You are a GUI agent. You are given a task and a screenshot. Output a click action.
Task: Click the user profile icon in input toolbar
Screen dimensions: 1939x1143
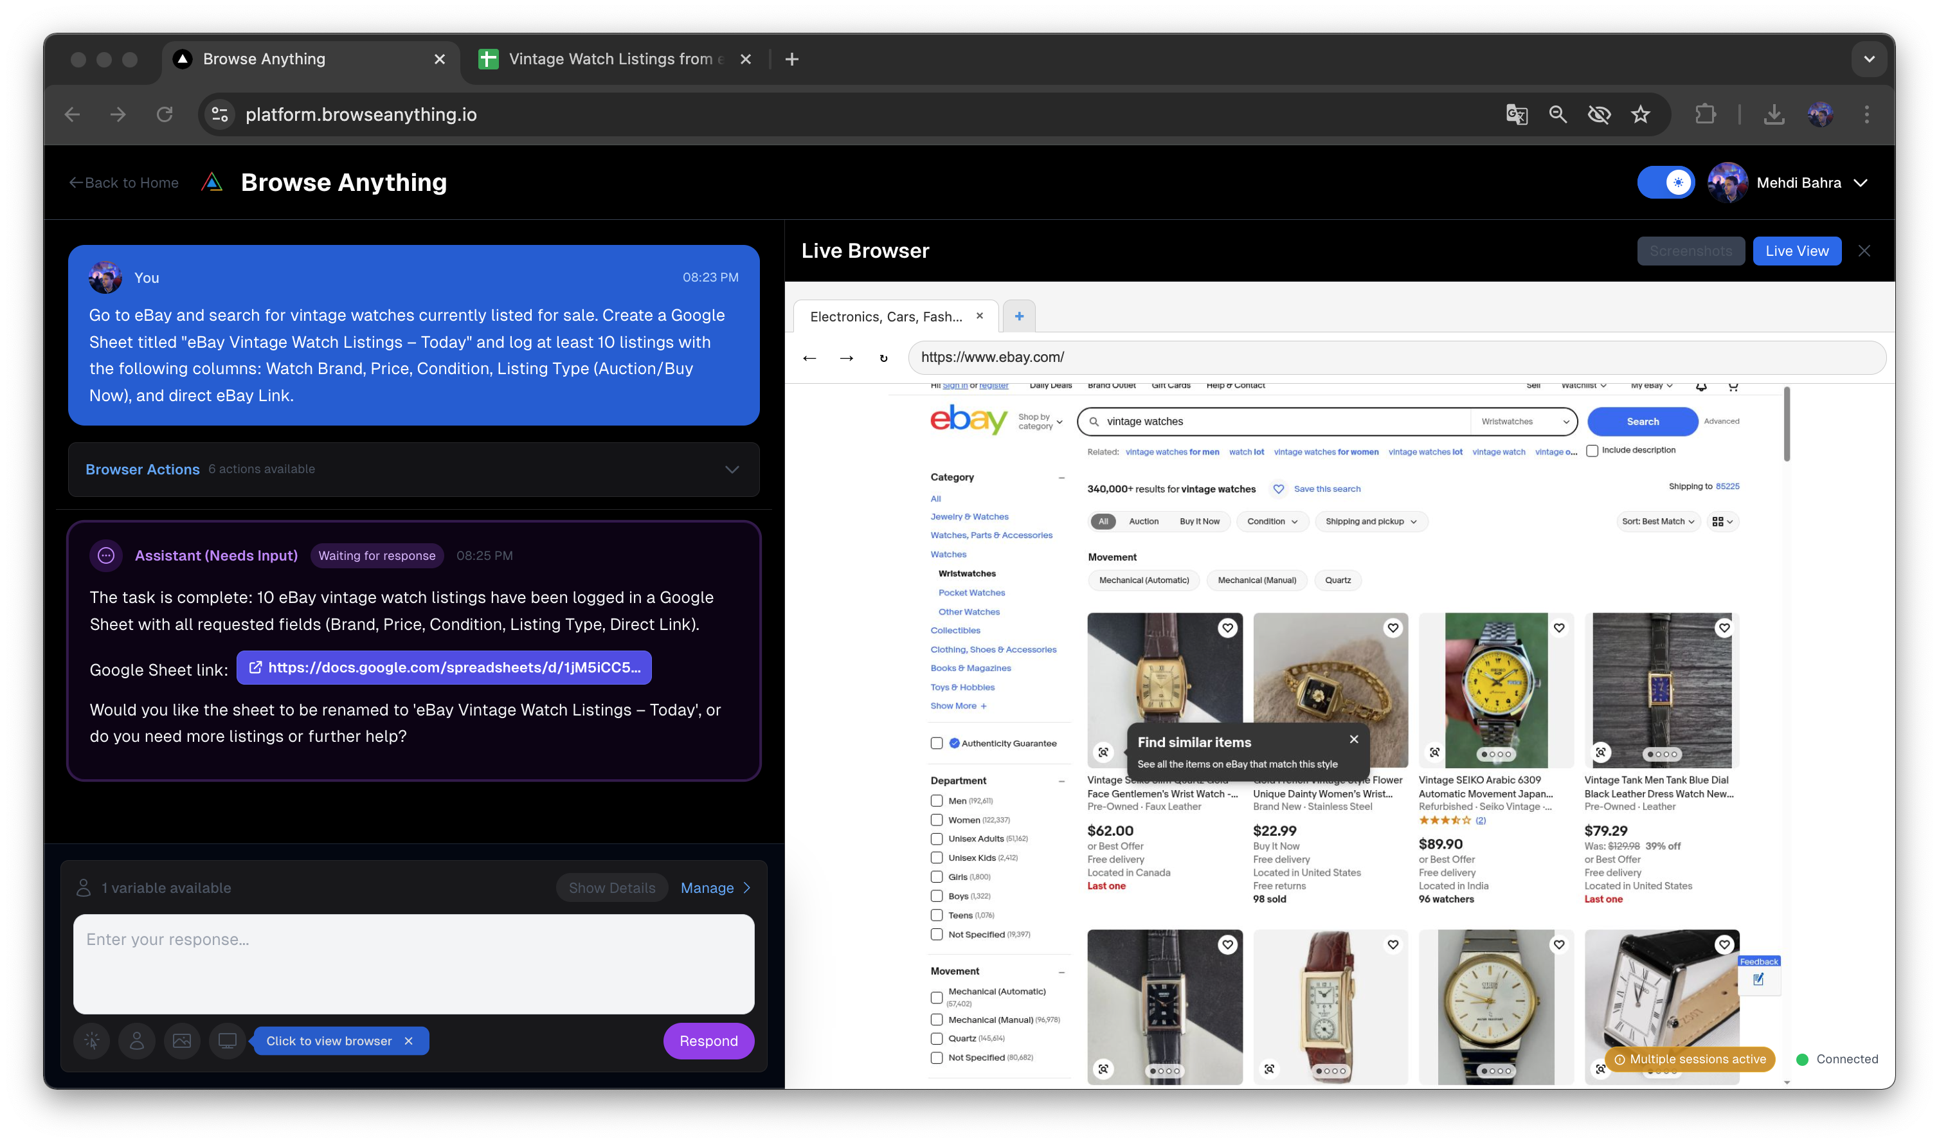137,1041
